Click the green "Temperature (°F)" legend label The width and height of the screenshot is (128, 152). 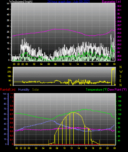(97, 90)
